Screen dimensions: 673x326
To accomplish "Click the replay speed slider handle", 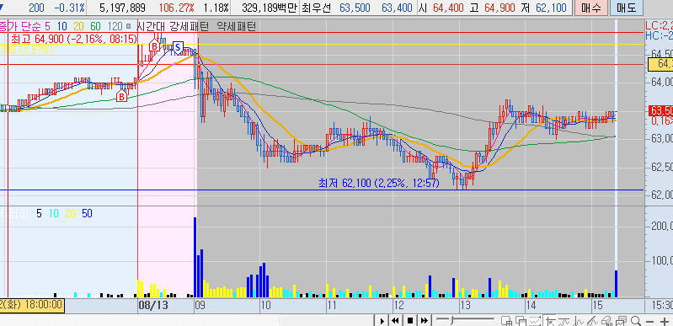I will [x=451, y=320].
